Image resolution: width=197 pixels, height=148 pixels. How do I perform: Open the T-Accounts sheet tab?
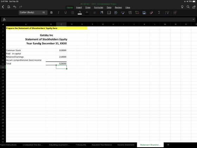[81, 145]
